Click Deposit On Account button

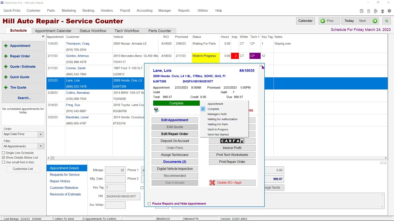[x=175, y=141]
